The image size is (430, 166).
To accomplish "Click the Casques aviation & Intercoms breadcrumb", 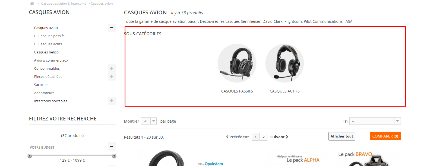I will pos(64,4).
